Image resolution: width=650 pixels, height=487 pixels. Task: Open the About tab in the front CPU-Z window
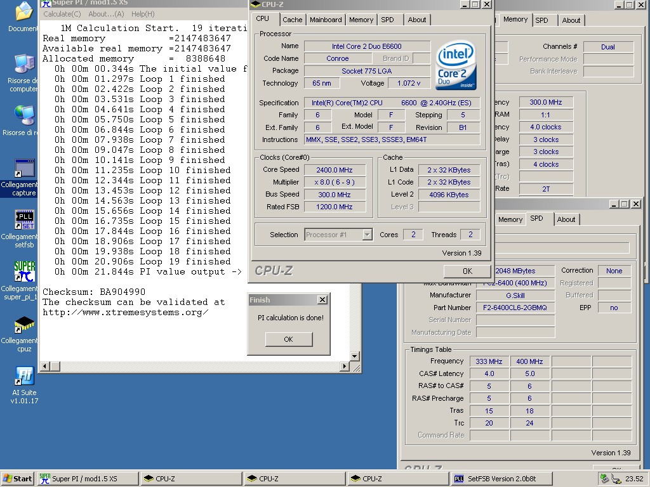click(x=417, y=20)
